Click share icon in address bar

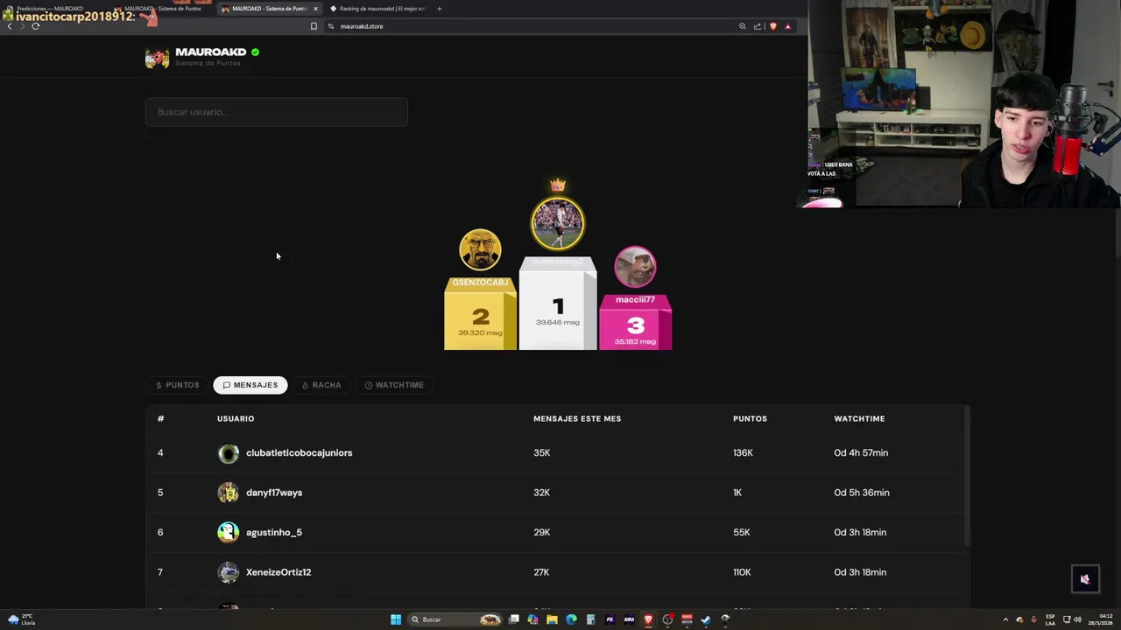point(758,26)
